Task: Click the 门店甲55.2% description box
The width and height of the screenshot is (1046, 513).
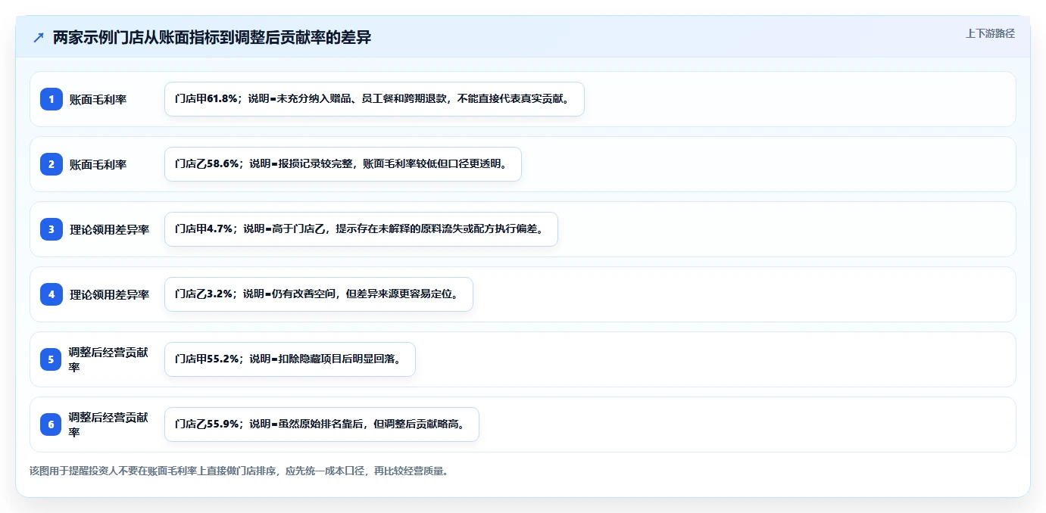Action: coord(290,359)
